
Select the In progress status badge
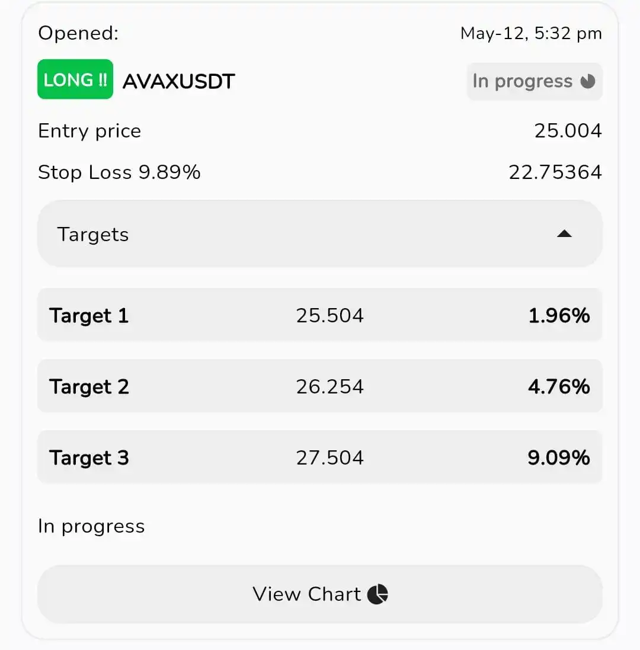point(535,81)
